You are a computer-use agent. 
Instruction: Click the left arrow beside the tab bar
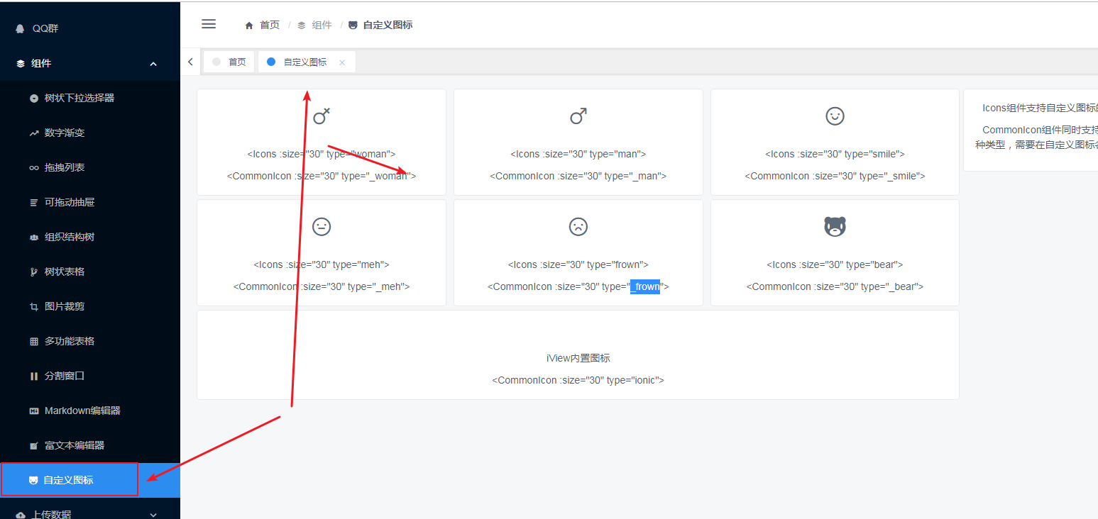click(190, 61)
